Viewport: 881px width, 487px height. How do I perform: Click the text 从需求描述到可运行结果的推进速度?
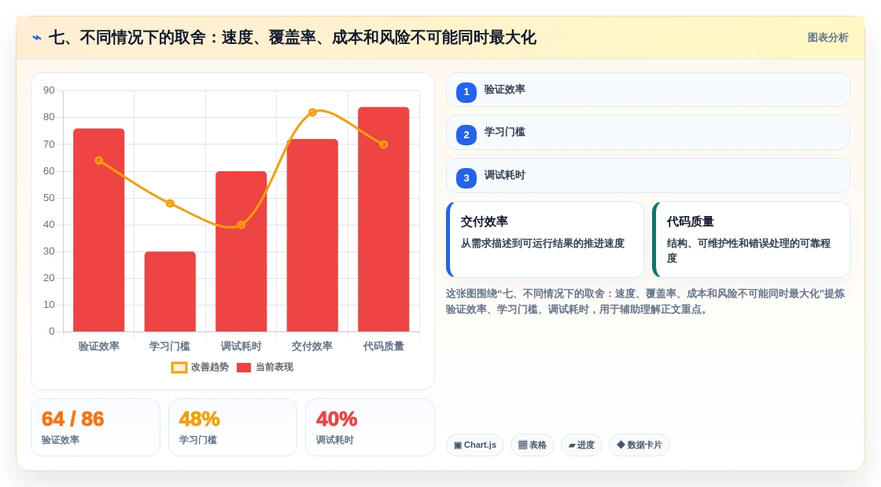click(543, 243)
